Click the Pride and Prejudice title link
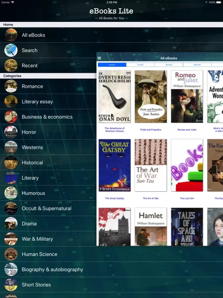The width and height of the screenshot is (223, 298). pos(151,130)
